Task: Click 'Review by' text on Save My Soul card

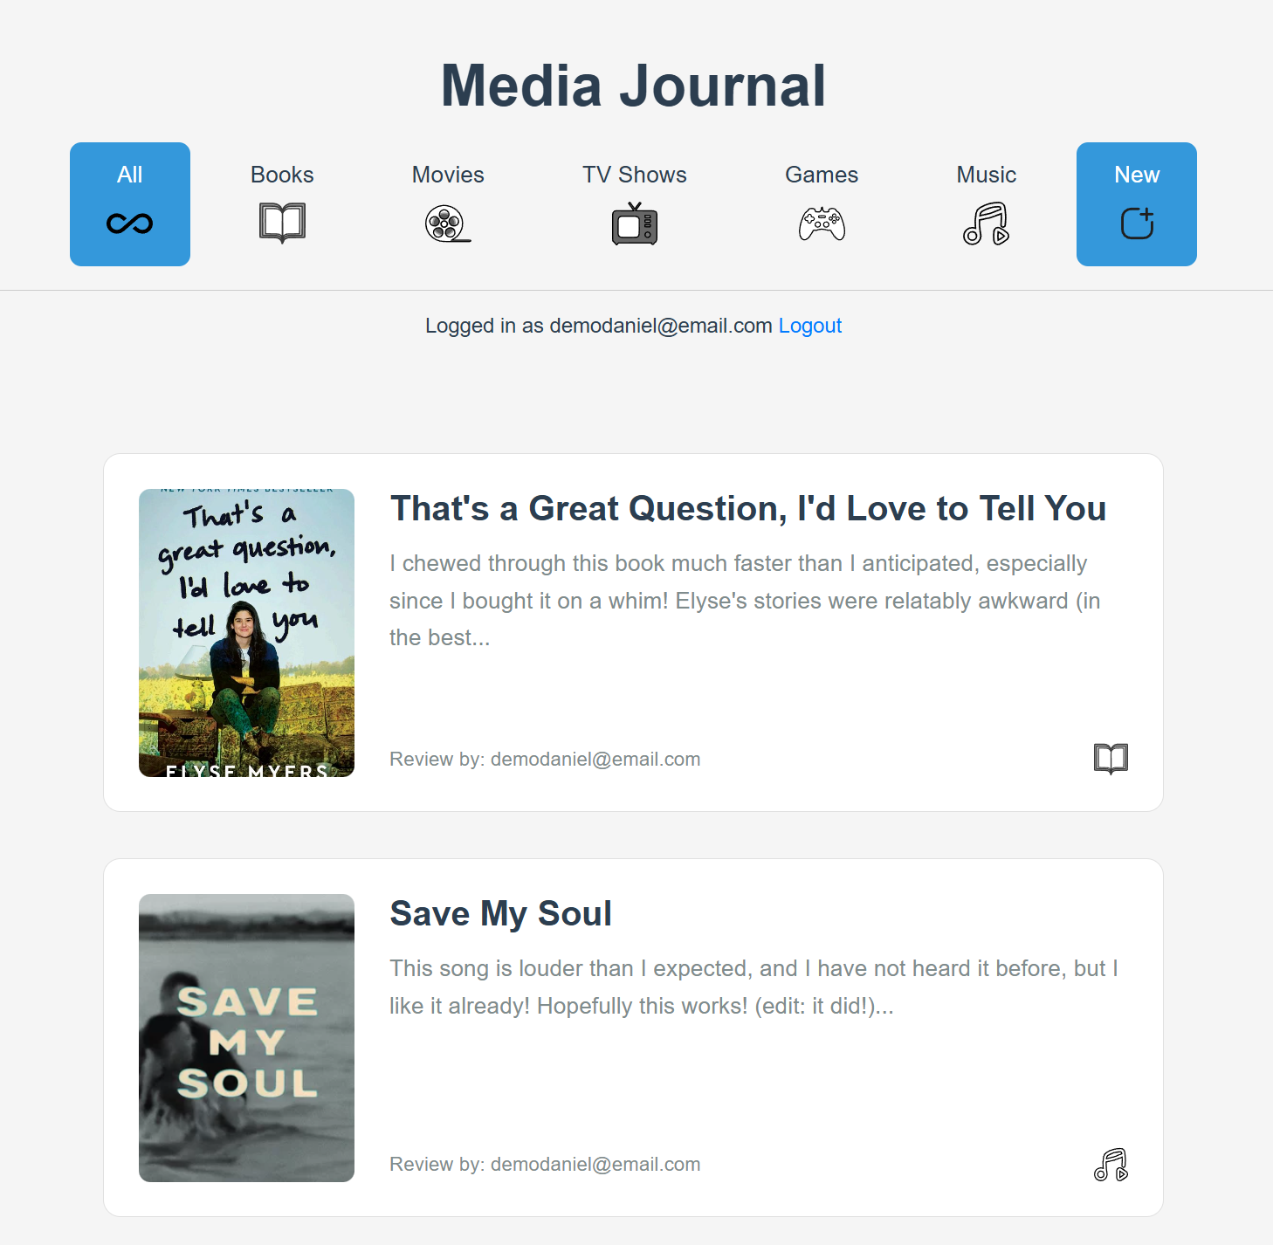Action: tap(545, 1165)
